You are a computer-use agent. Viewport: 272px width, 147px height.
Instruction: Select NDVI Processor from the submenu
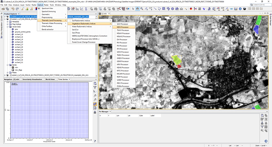124,27
